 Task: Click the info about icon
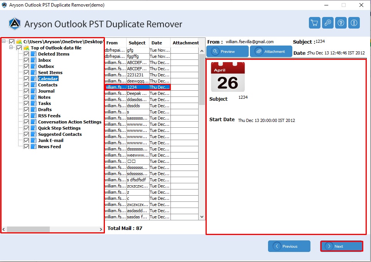click(x=354, y=23)
